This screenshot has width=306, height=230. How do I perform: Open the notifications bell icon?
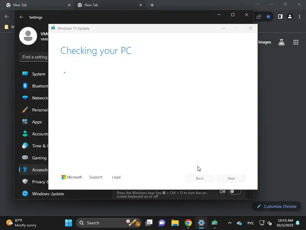[298, 223]
